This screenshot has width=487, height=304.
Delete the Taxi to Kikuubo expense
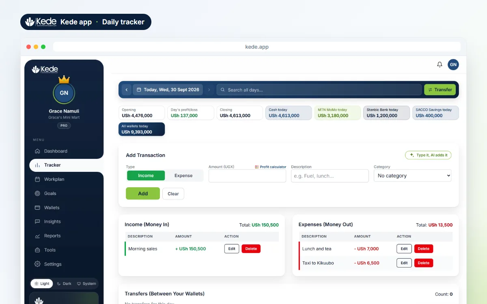pyautogui.click(x=424, y=263)
